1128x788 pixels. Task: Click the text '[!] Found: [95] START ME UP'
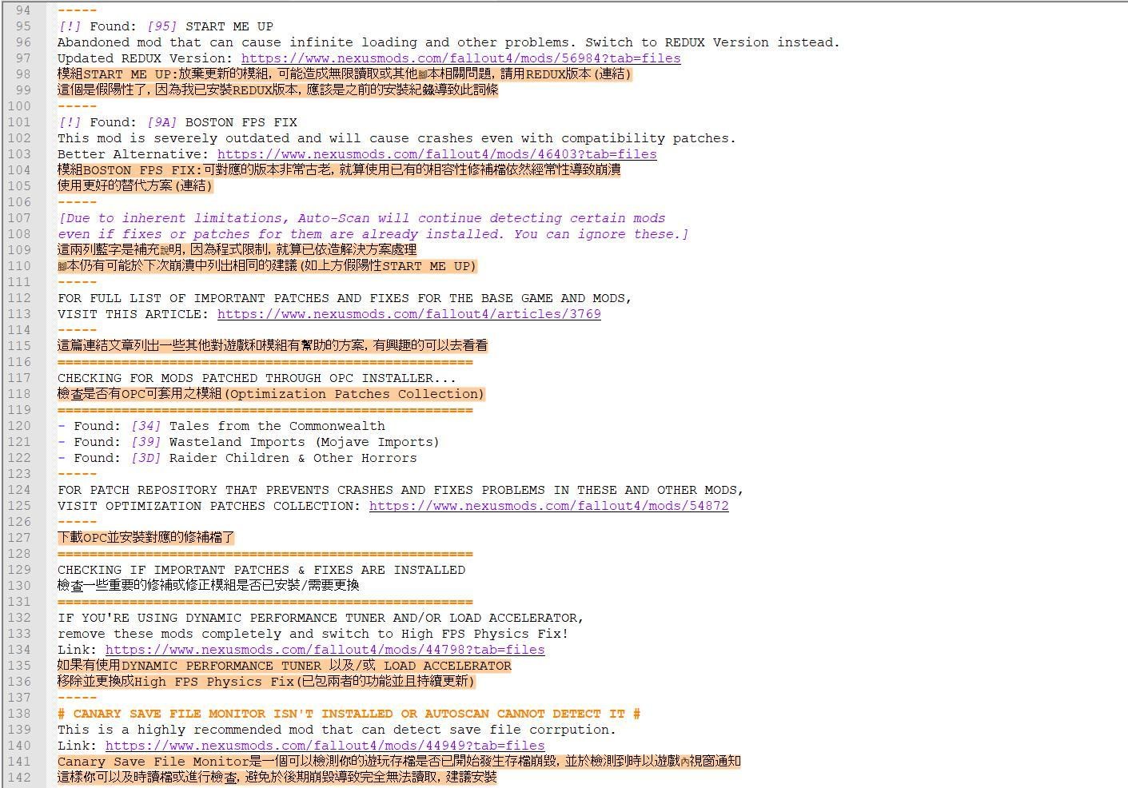(x=165, y=26)
